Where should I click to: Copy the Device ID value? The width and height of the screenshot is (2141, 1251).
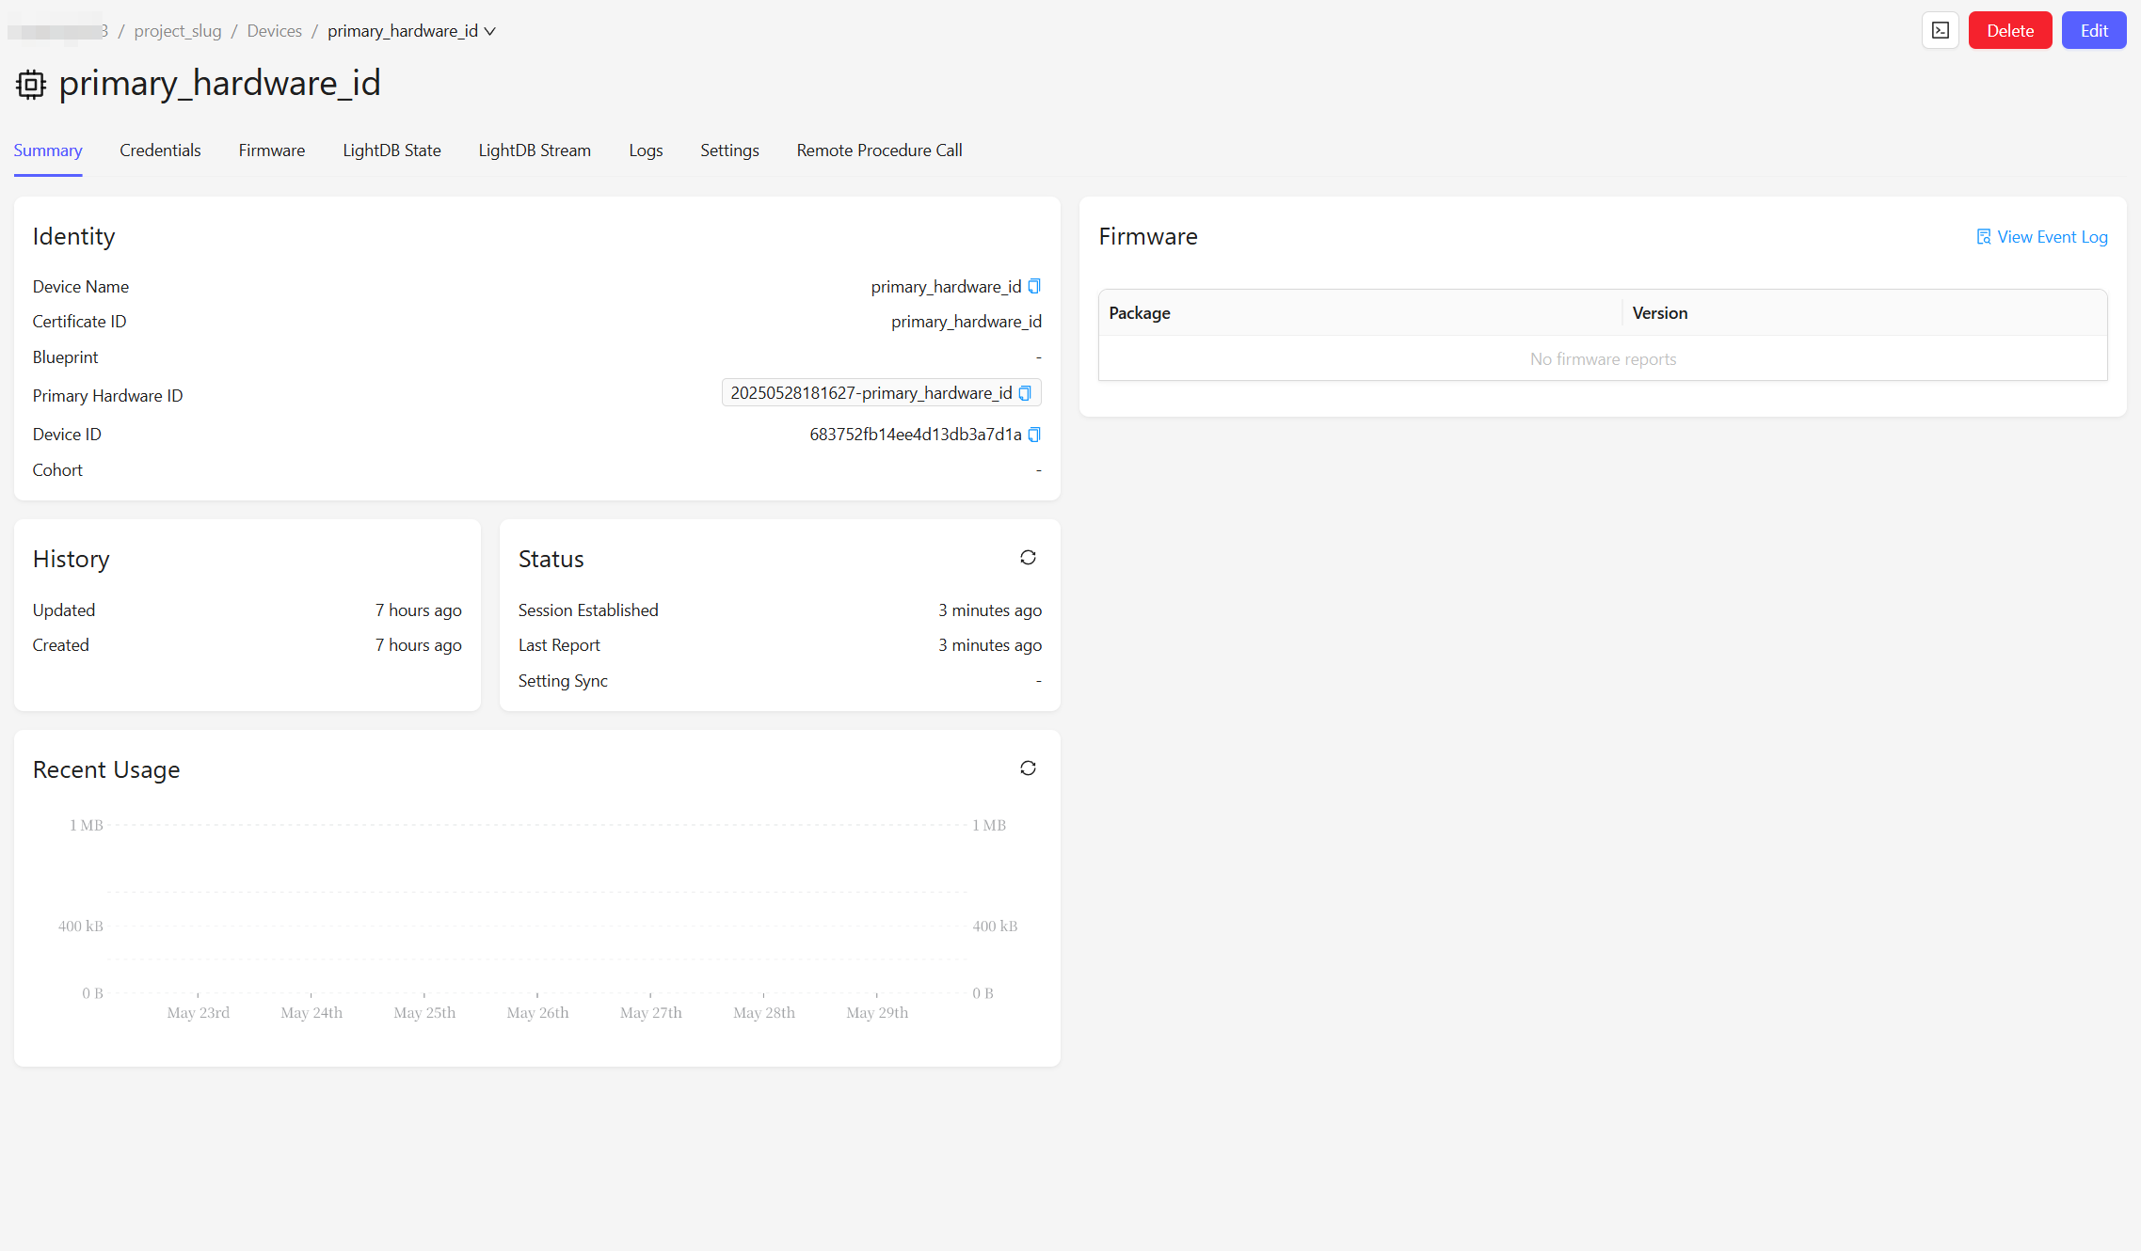point(1034,435)
